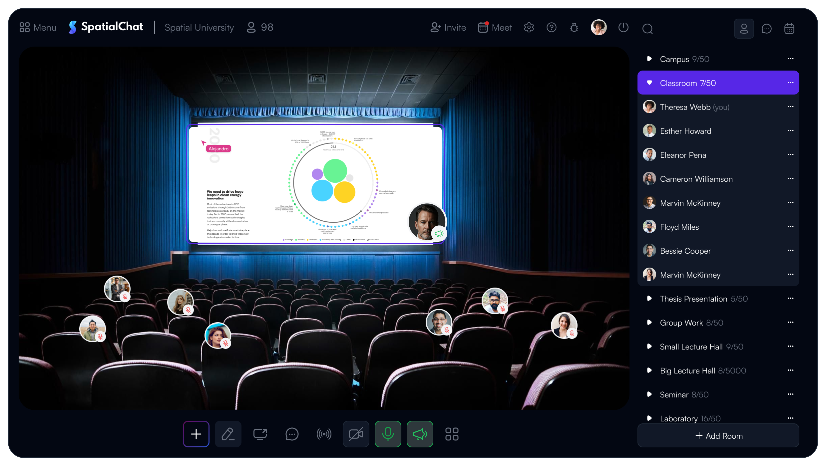Expand the Seminar room
826x466 pixels.
(649, 394)
